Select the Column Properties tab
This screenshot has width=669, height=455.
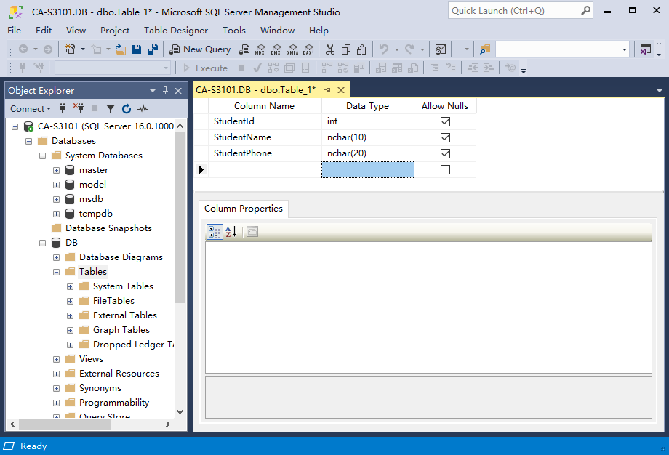(x=243, y=209)
